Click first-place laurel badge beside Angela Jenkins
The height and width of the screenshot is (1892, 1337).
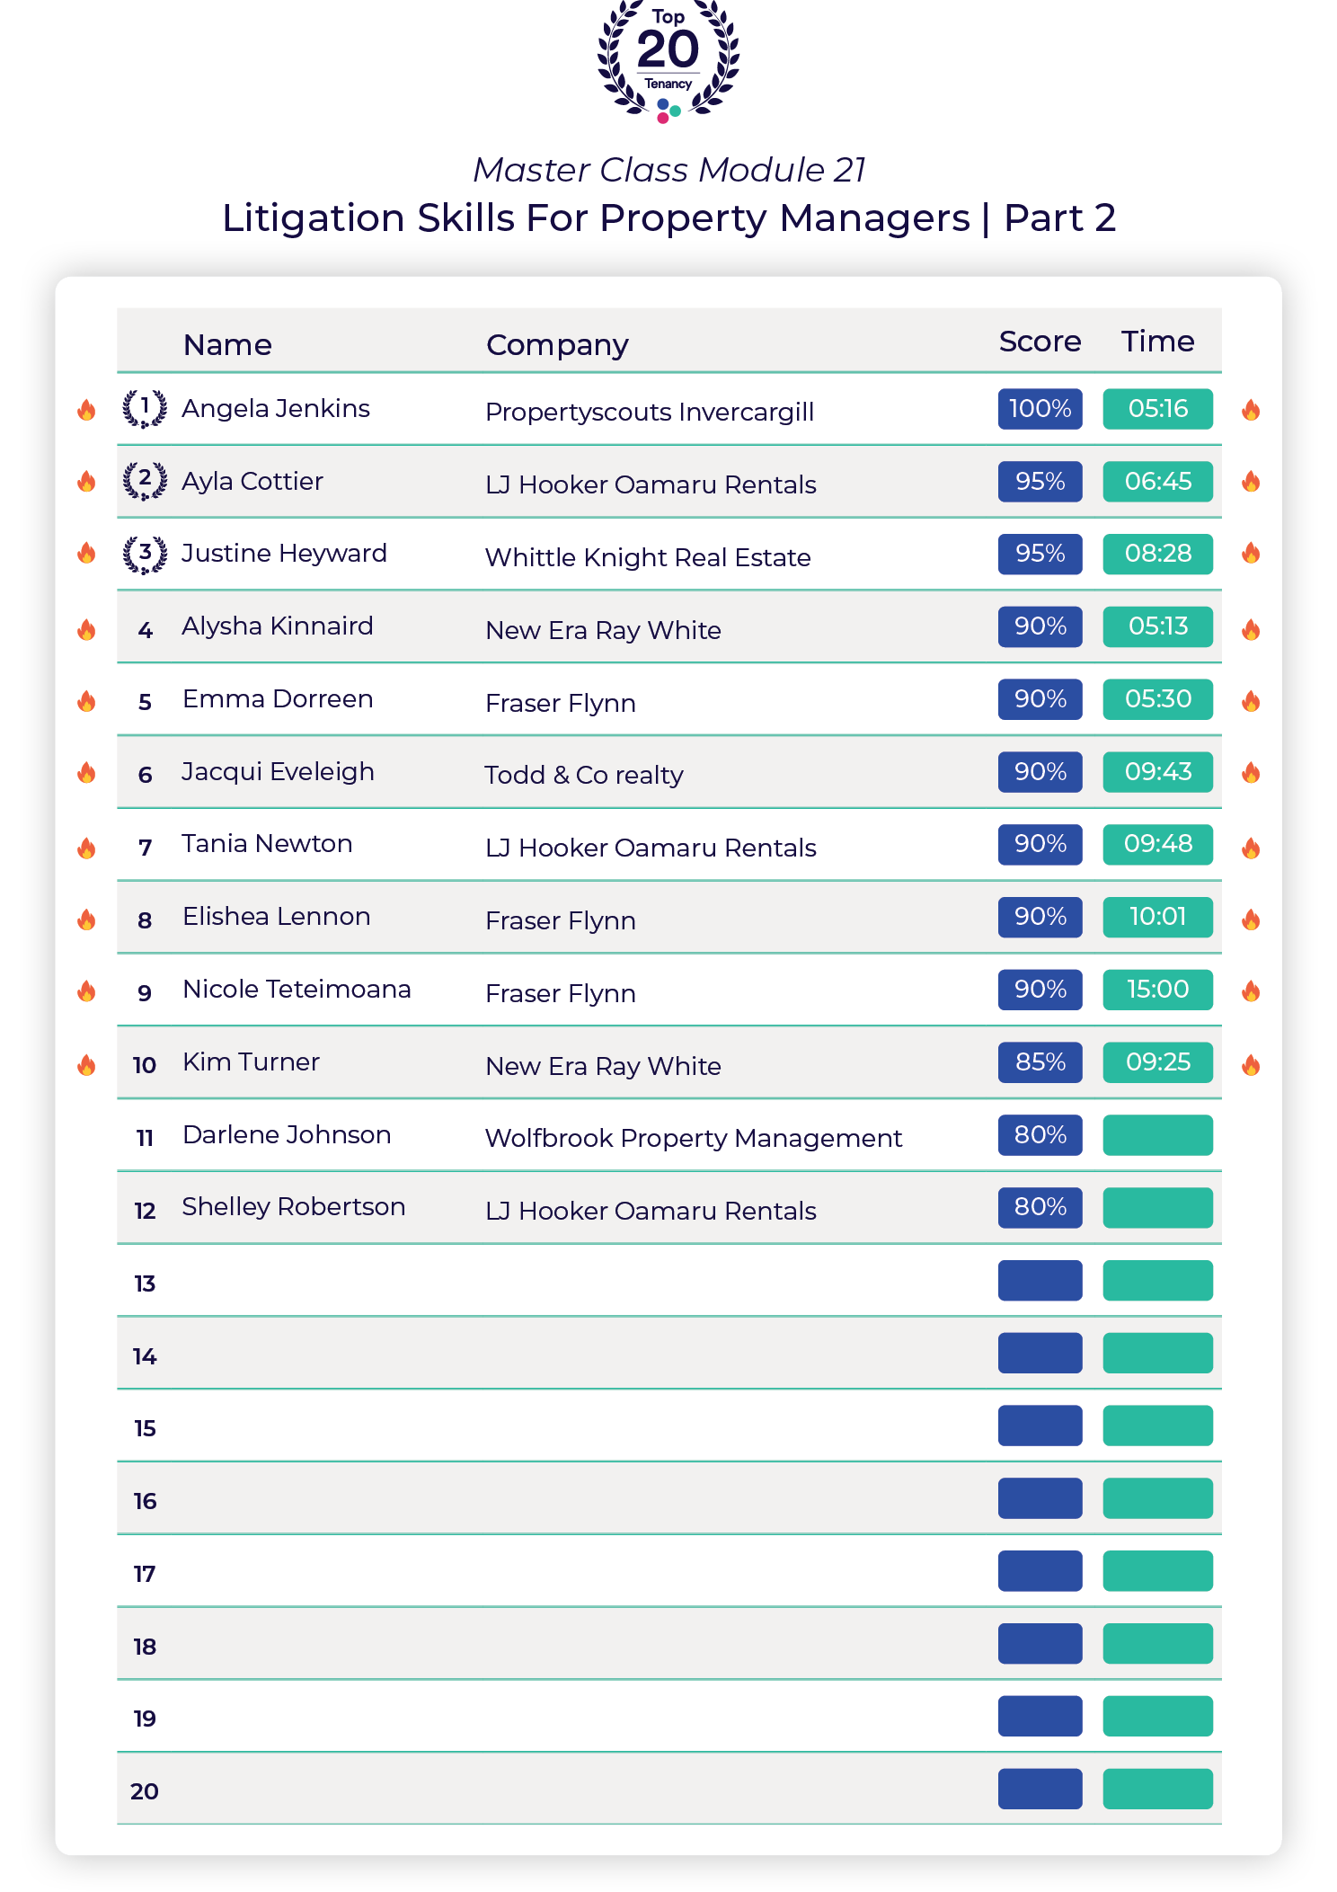coord(145,409)
